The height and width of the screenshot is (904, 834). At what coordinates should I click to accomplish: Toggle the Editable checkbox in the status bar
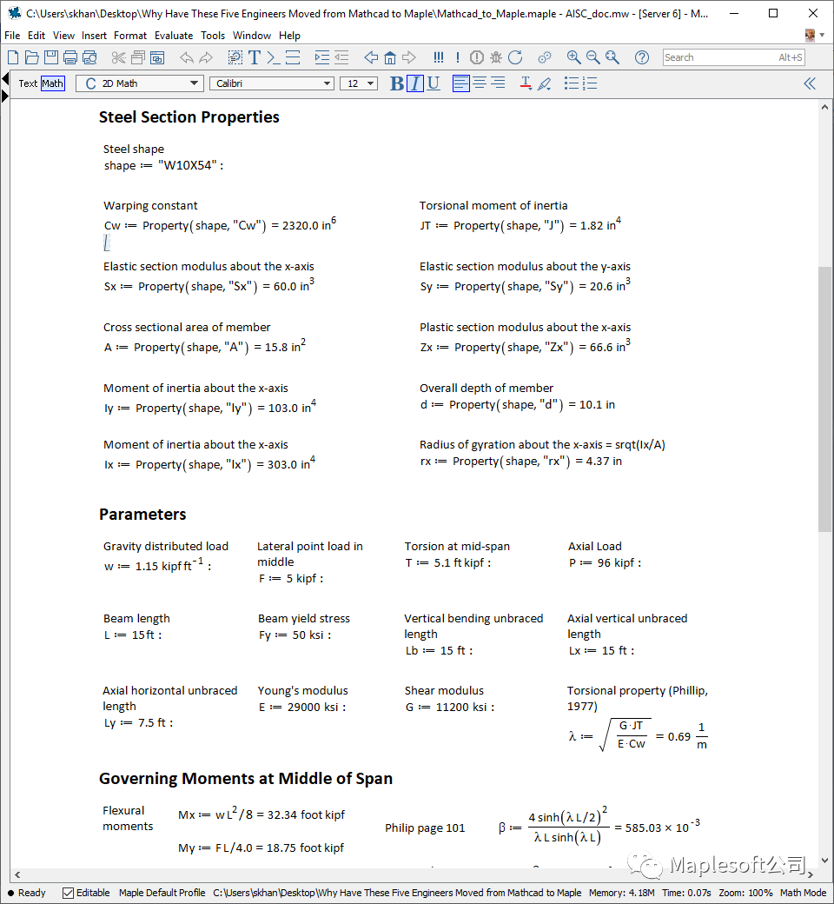tap(68, 893)
